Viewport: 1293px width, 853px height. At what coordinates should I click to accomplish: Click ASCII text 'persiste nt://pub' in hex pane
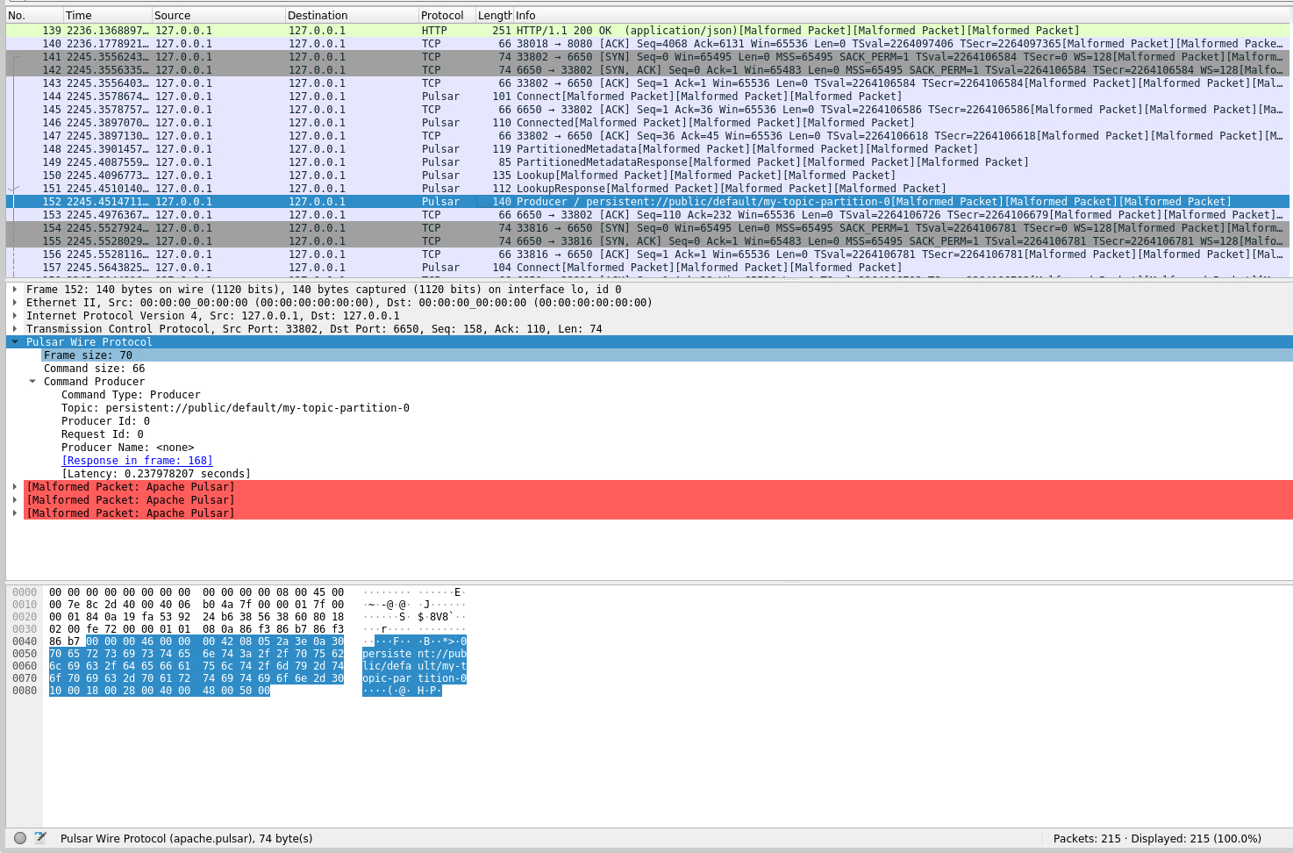tap(414, 654)
